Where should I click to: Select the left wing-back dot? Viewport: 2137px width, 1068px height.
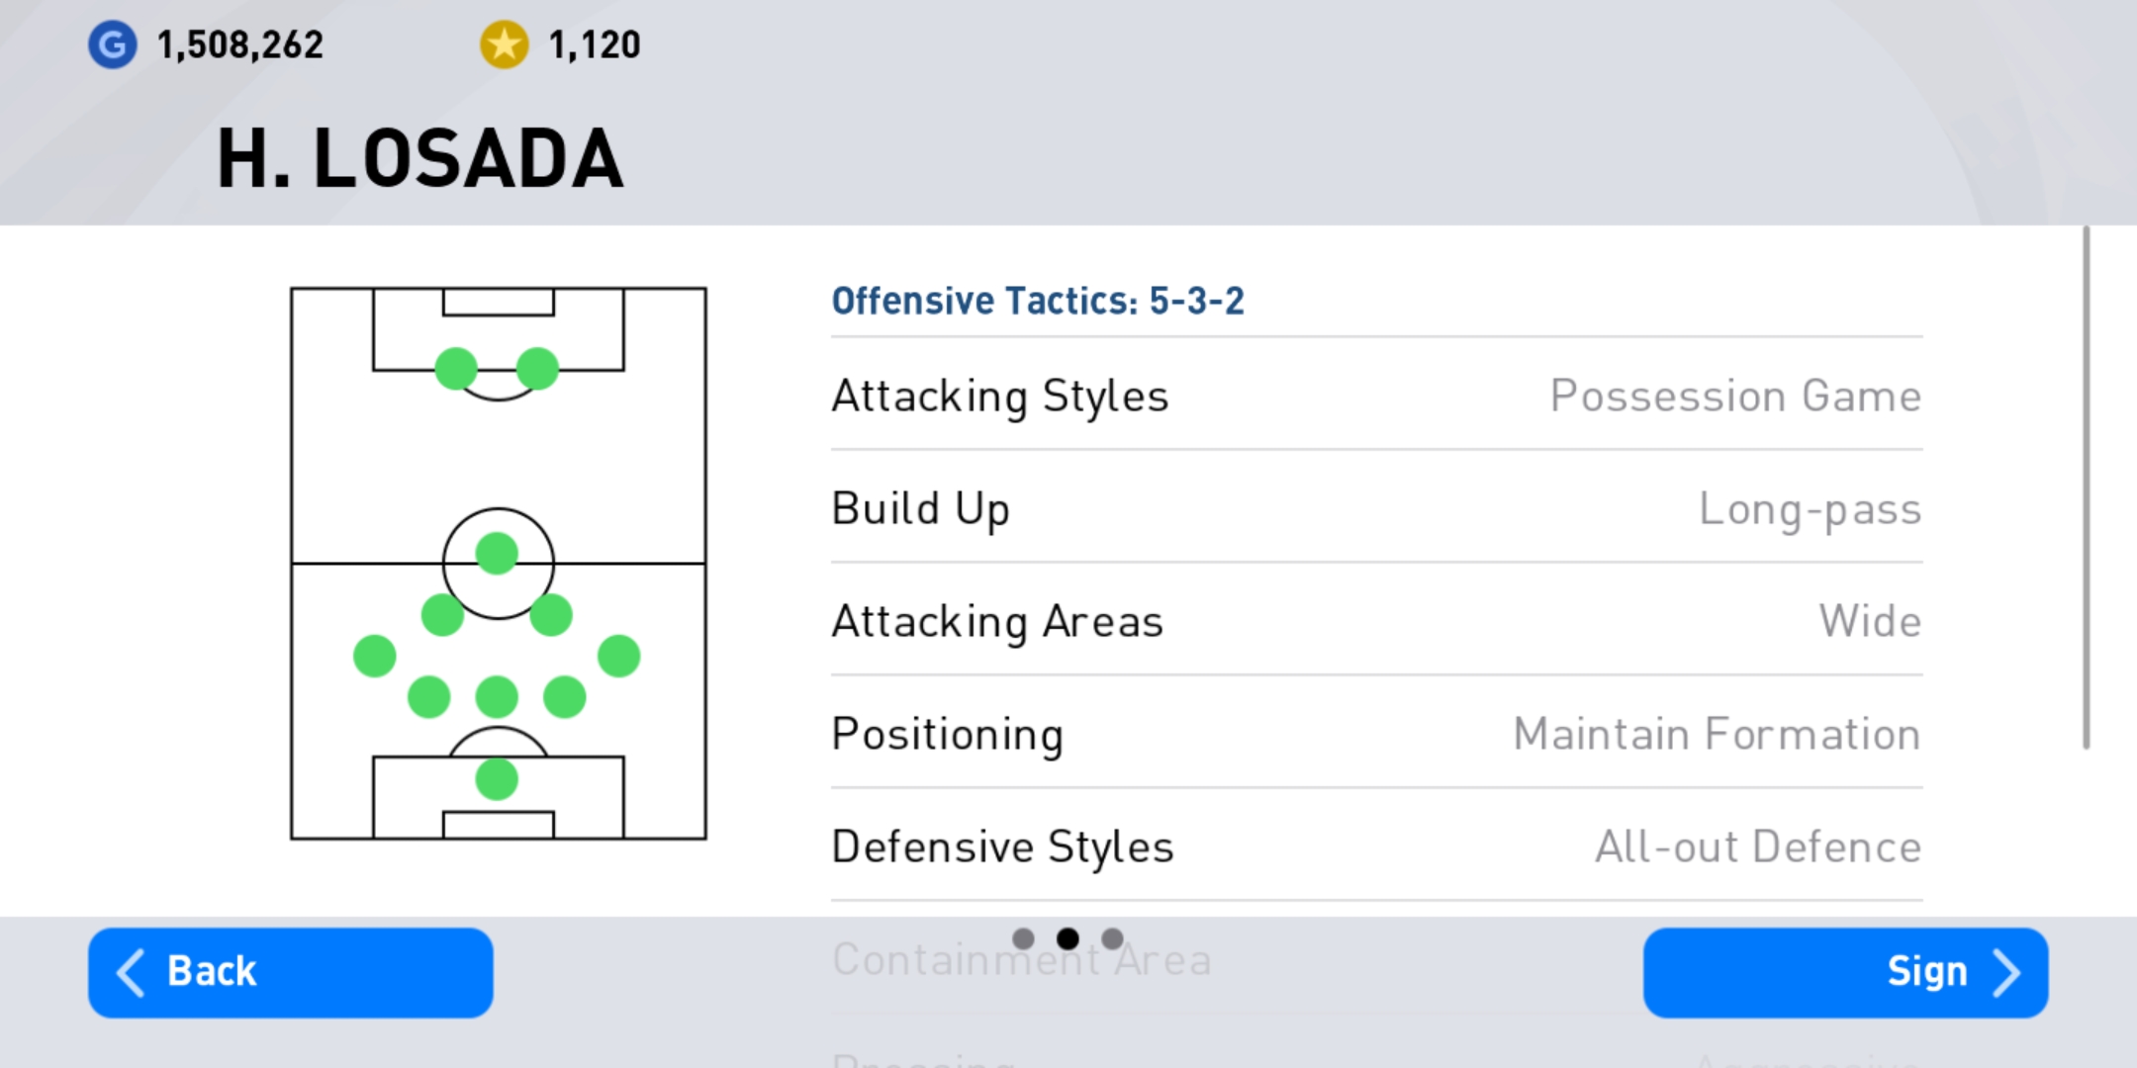tap(374, 656)
